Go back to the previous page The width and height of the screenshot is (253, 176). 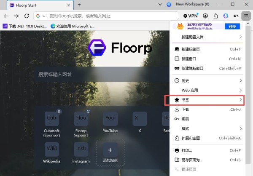[x=6, y=16]
